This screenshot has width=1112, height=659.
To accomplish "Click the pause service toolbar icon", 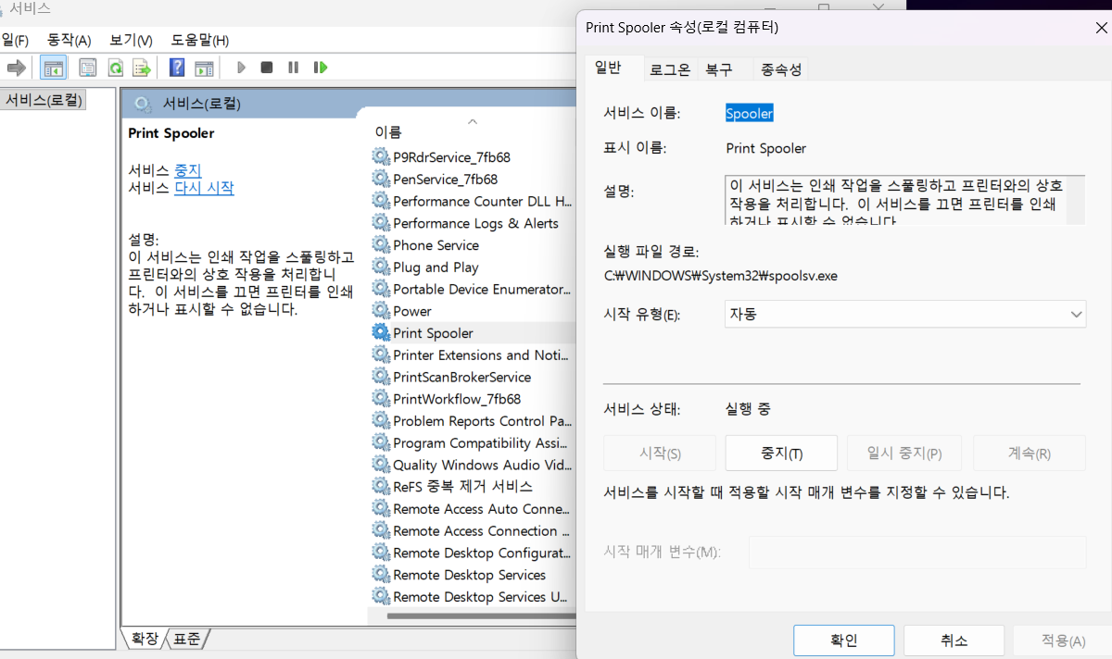I will click(x=294, y=68).
